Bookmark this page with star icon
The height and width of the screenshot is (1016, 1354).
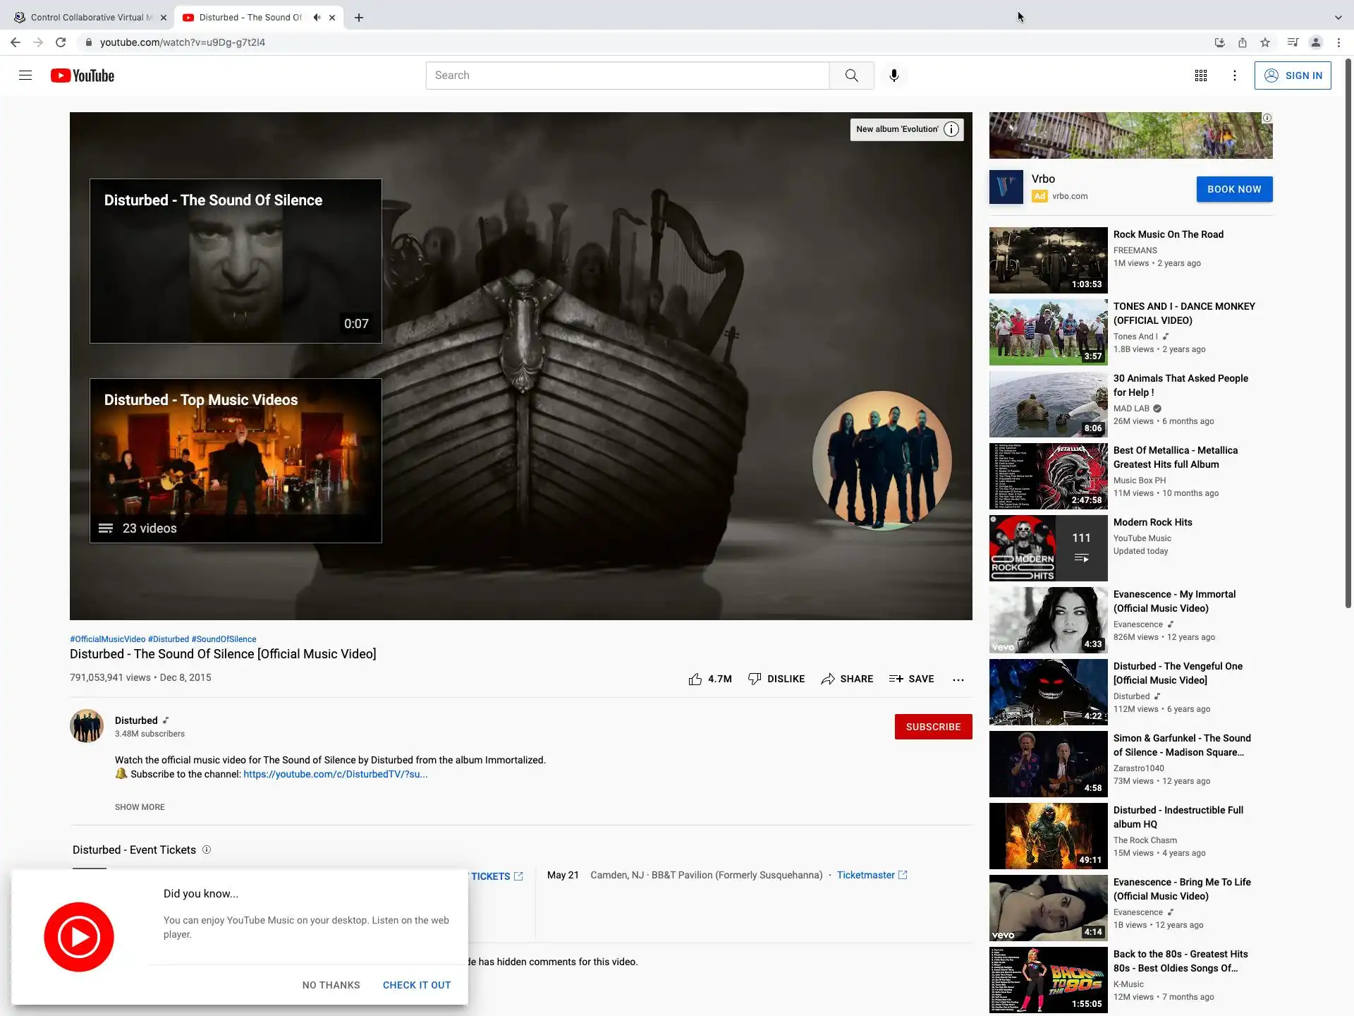click(x=1265, y=42)
